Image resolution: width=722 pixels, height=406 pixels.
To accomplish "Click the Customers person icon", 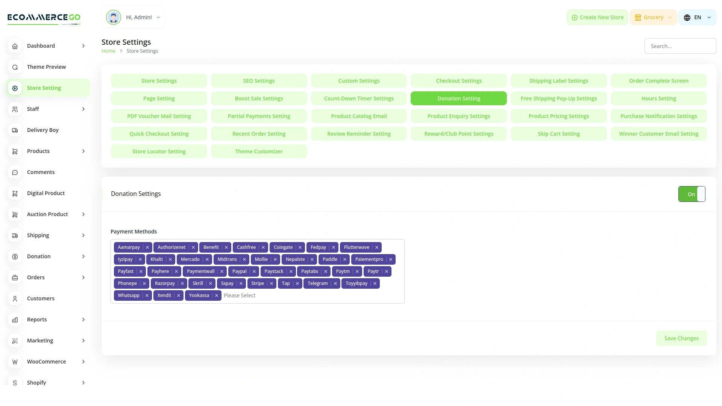I will click(15, 298).
